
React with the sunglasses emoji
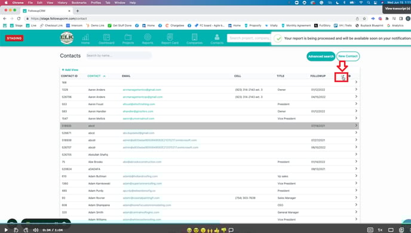(x=196, y=230)
